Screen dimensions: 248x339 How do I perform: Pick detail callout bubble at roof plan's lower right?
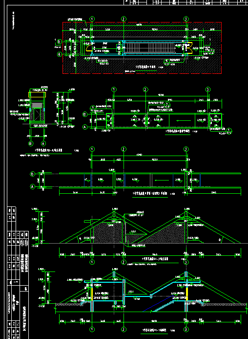point(229,131)
